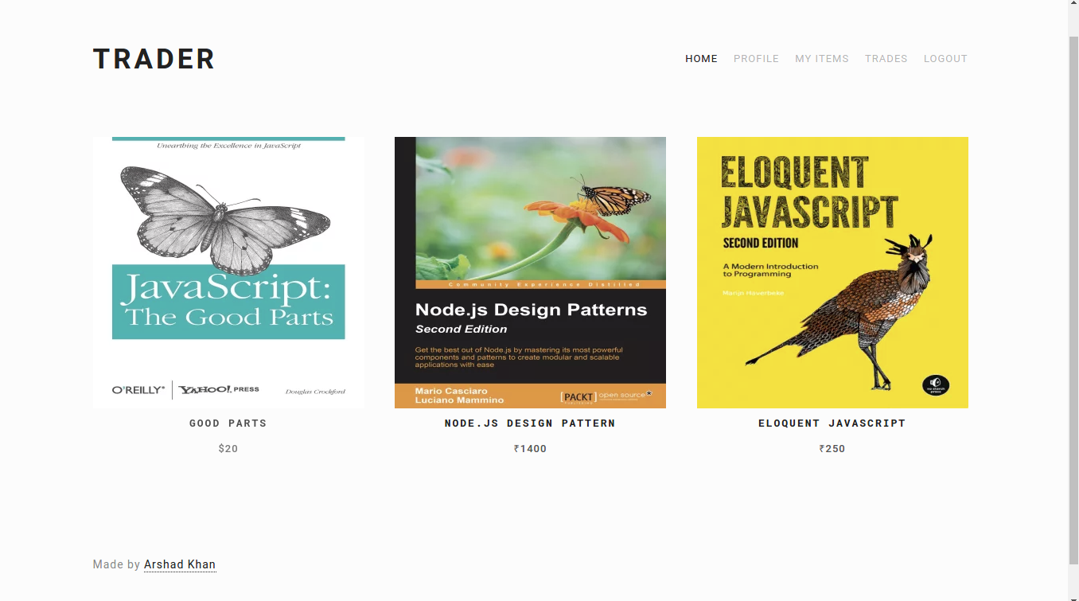Open the PROFILE page
The height and width of the screenshot is (601, 1079).
point(756,59)
